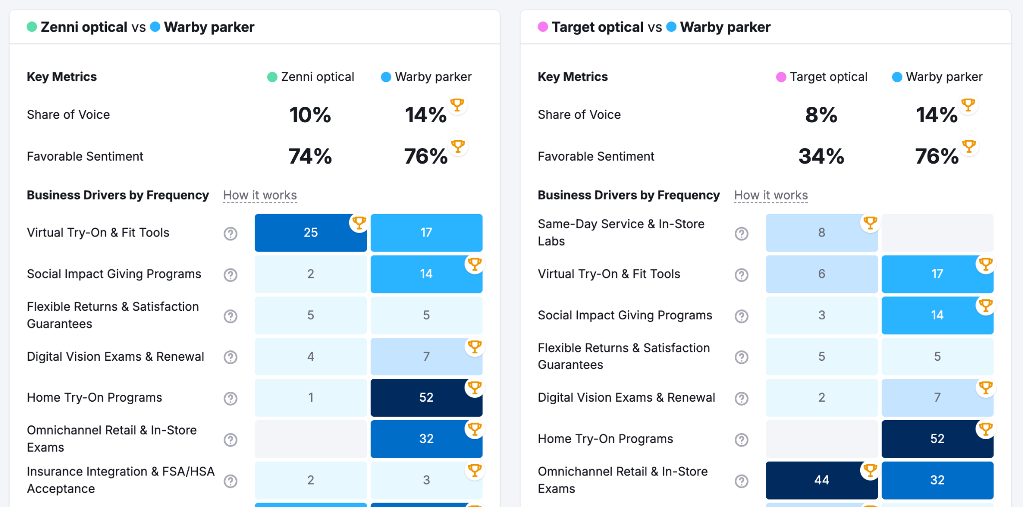Click the help icon beside Same-Day Service & In-Store Labs
1023x507 pixels.
pos(741,233)
